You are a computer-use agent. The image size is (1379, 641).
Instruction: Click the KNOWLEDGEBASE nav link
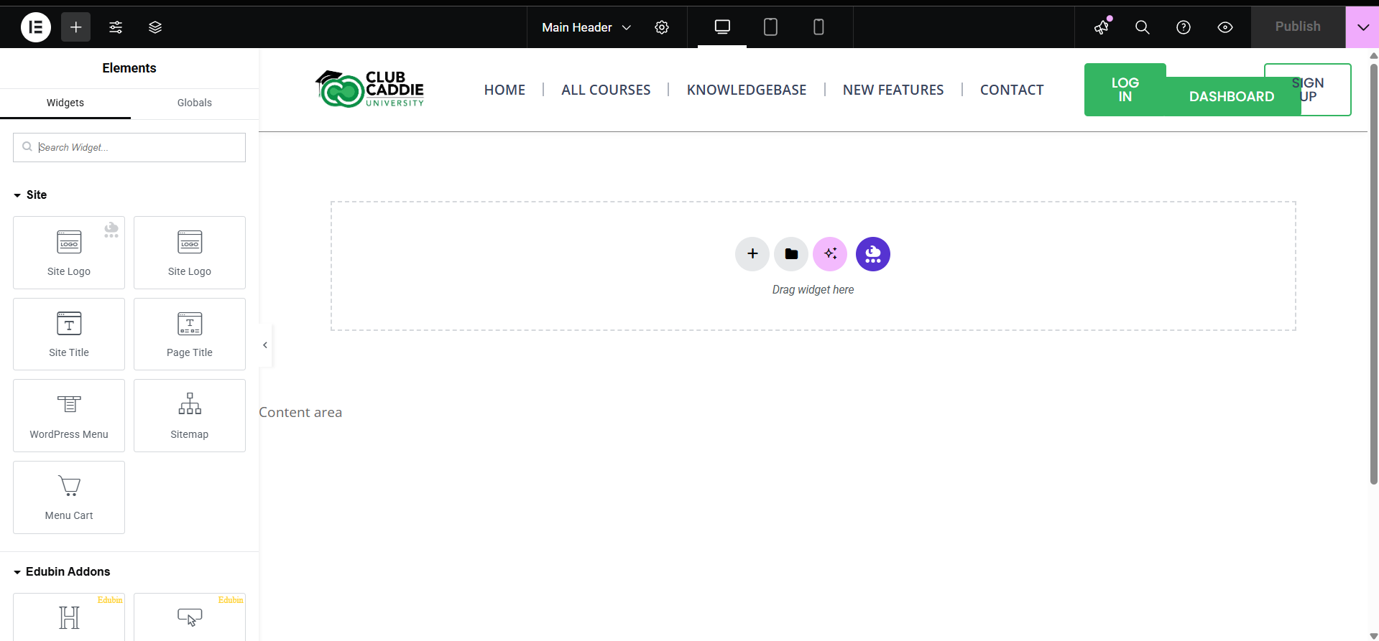pos(747,90)
